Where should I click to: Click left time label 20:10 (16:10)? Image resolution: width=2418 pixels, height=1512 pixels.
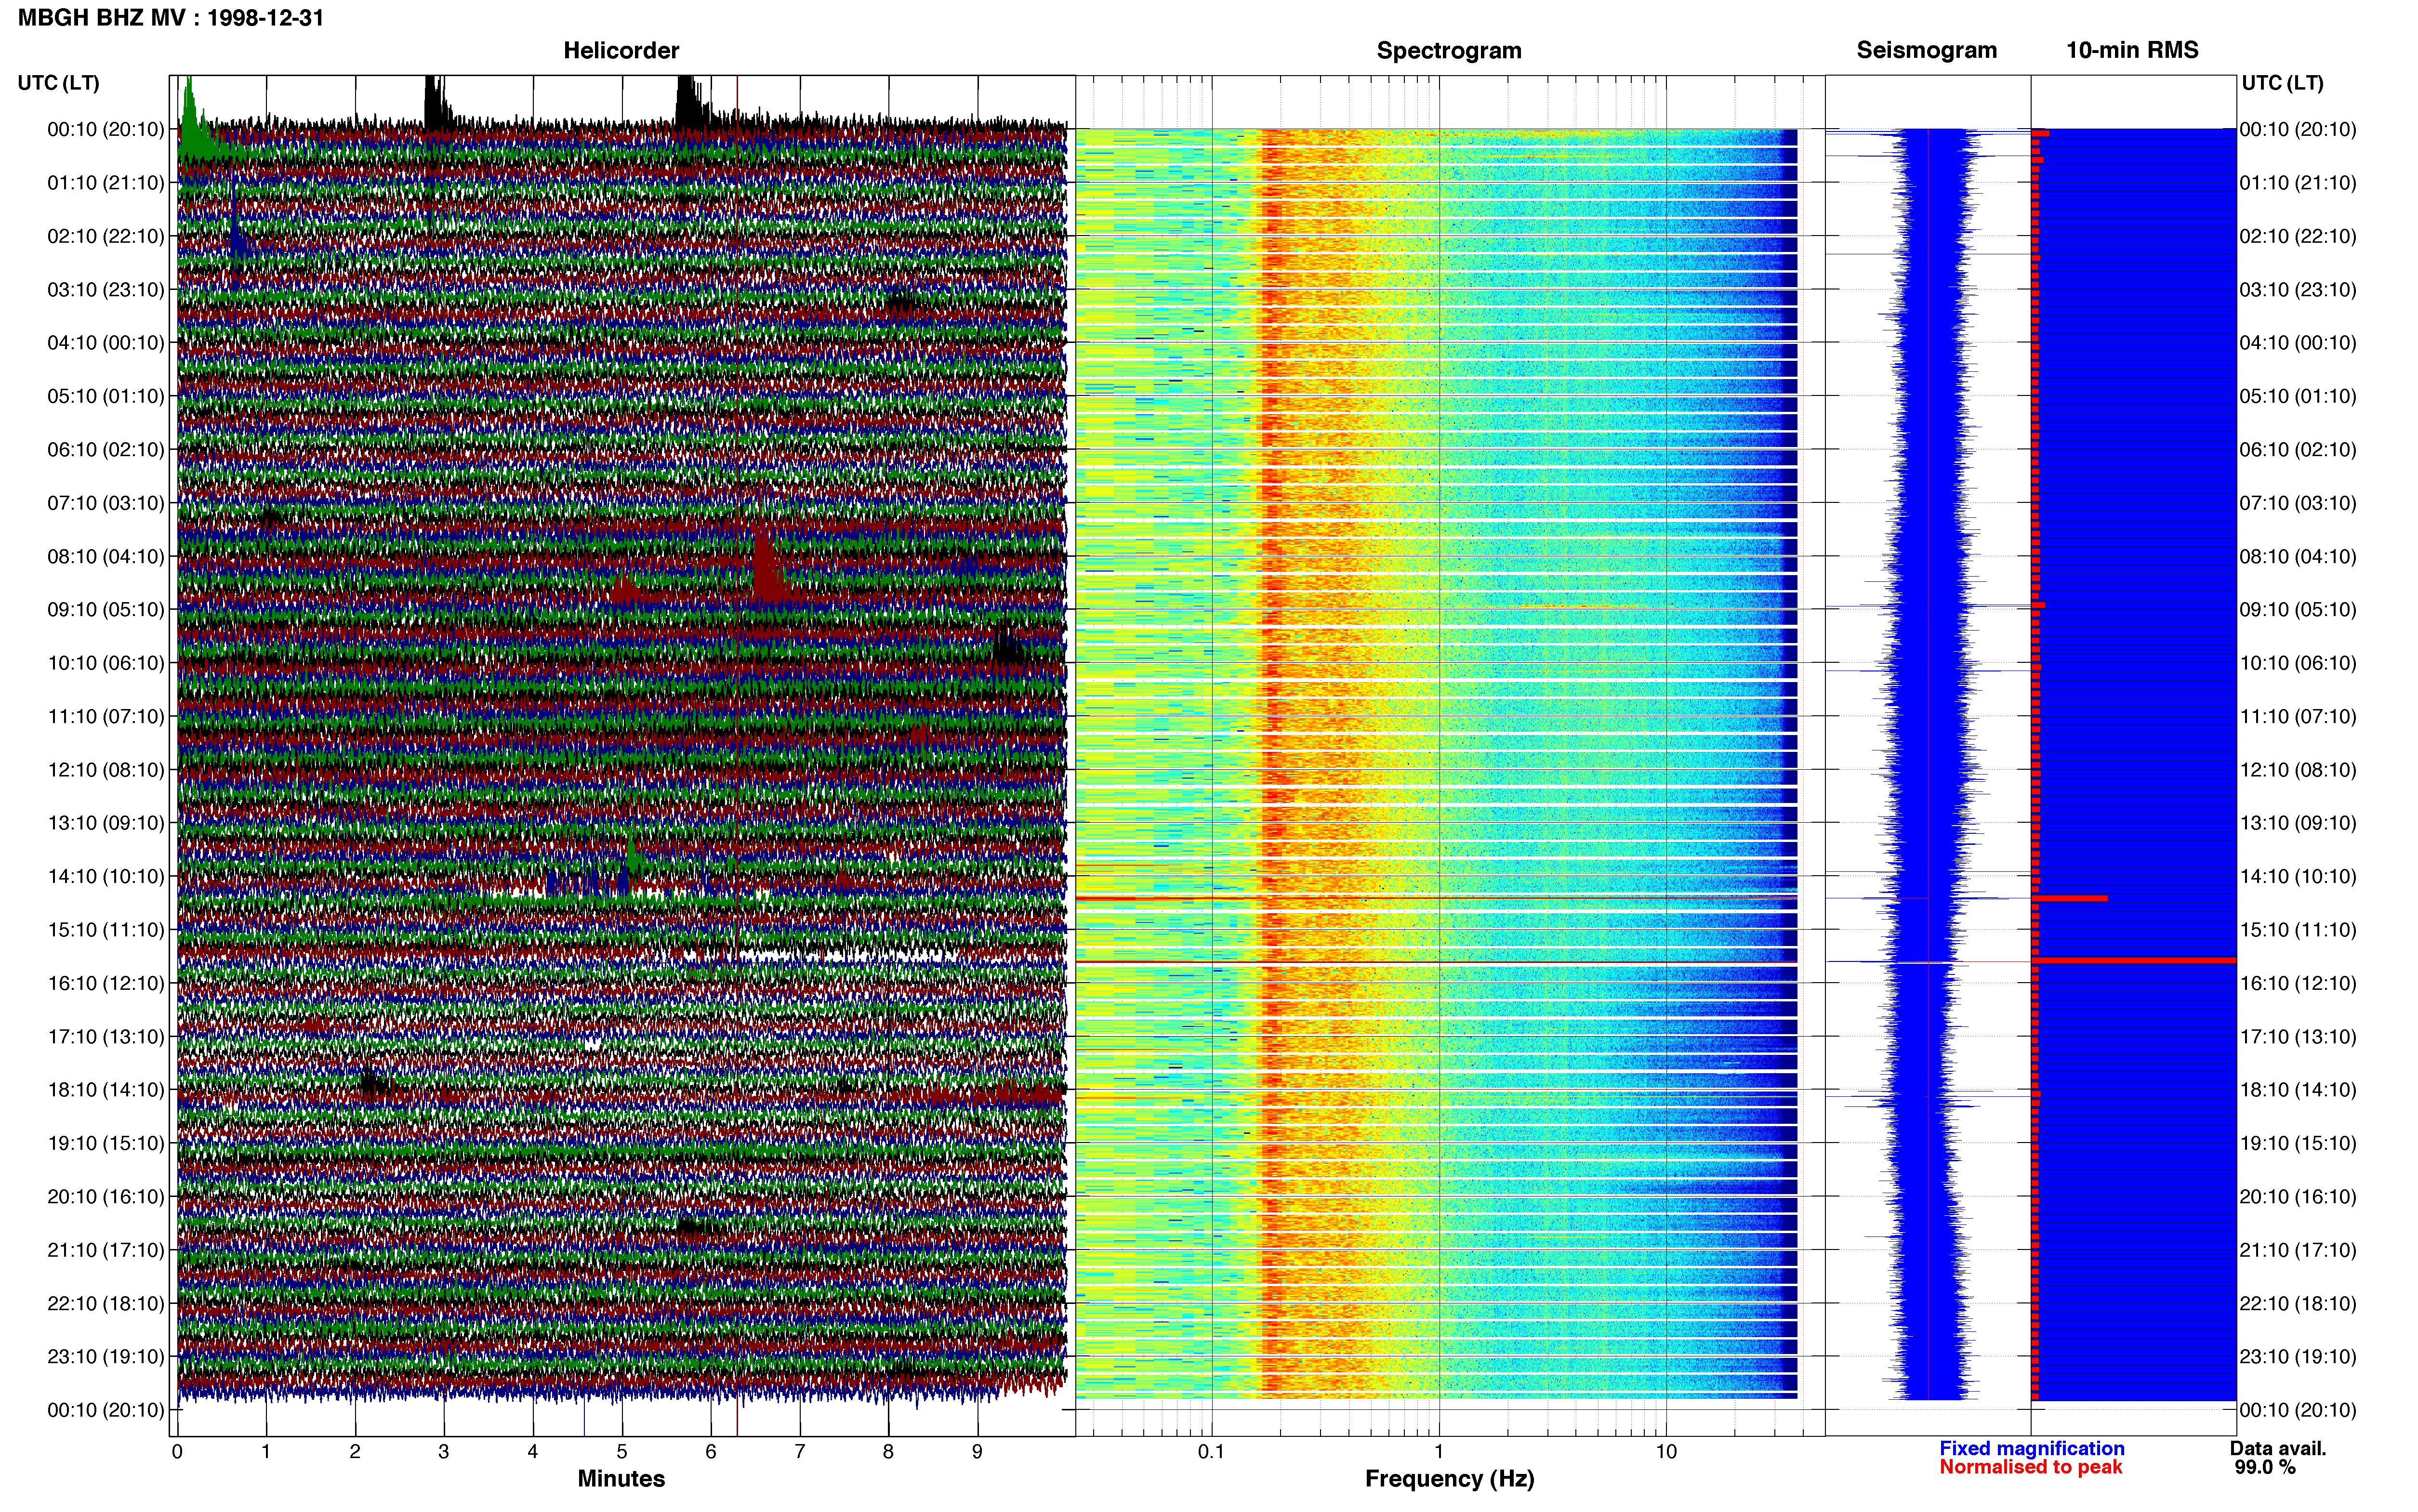[x=106, y=1197]
